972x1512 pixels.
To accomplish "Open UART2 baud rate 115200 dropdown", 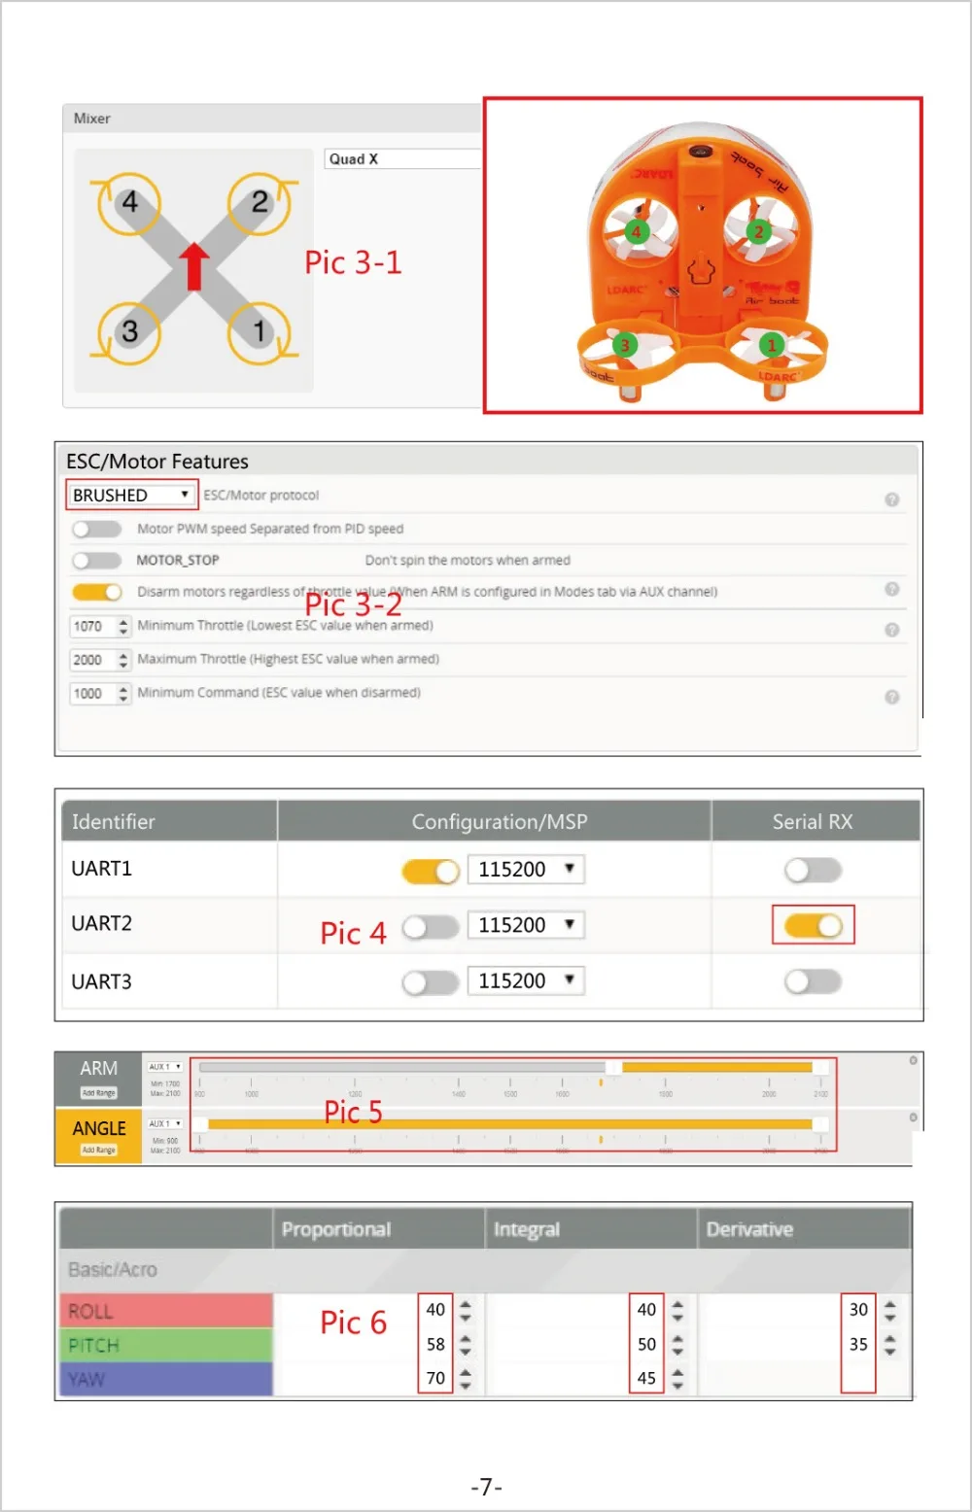I will point(526,925).
